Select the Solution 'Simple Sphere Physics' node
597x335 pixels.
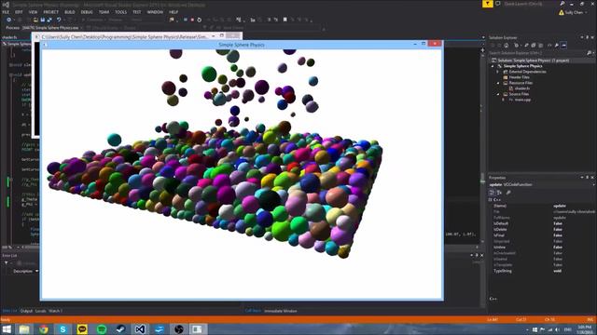click(x=533, y=60)
